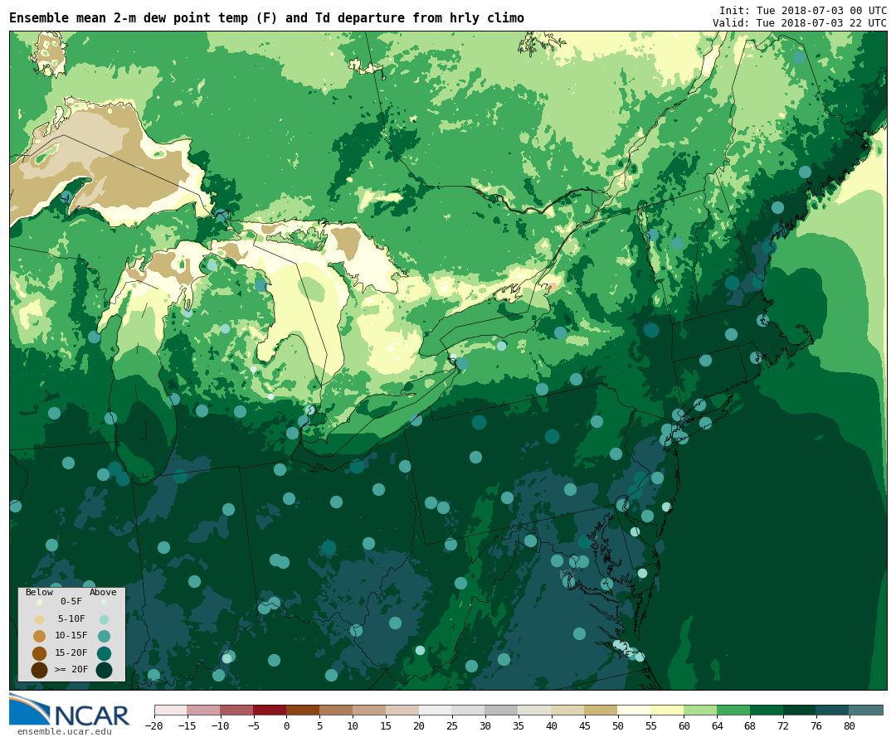Click the '64' colorbar tick label
The width and height of the screenshot is (896, 742).
(717, 726)
